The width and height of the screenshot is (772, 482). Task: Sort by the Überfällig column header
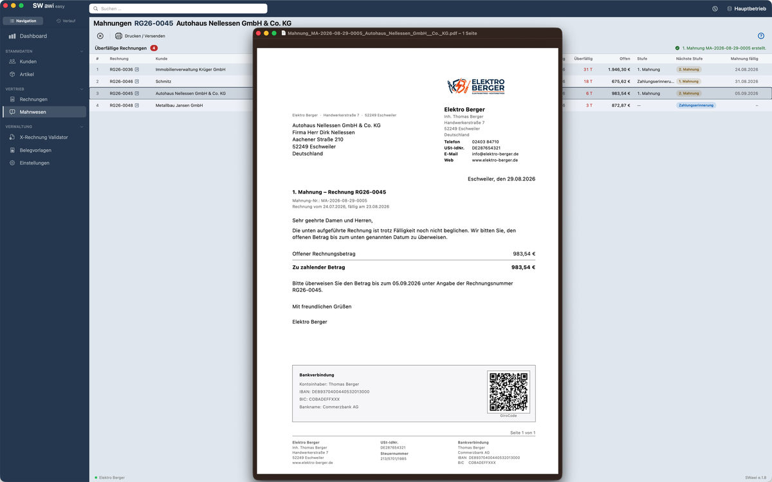(583, 58)
